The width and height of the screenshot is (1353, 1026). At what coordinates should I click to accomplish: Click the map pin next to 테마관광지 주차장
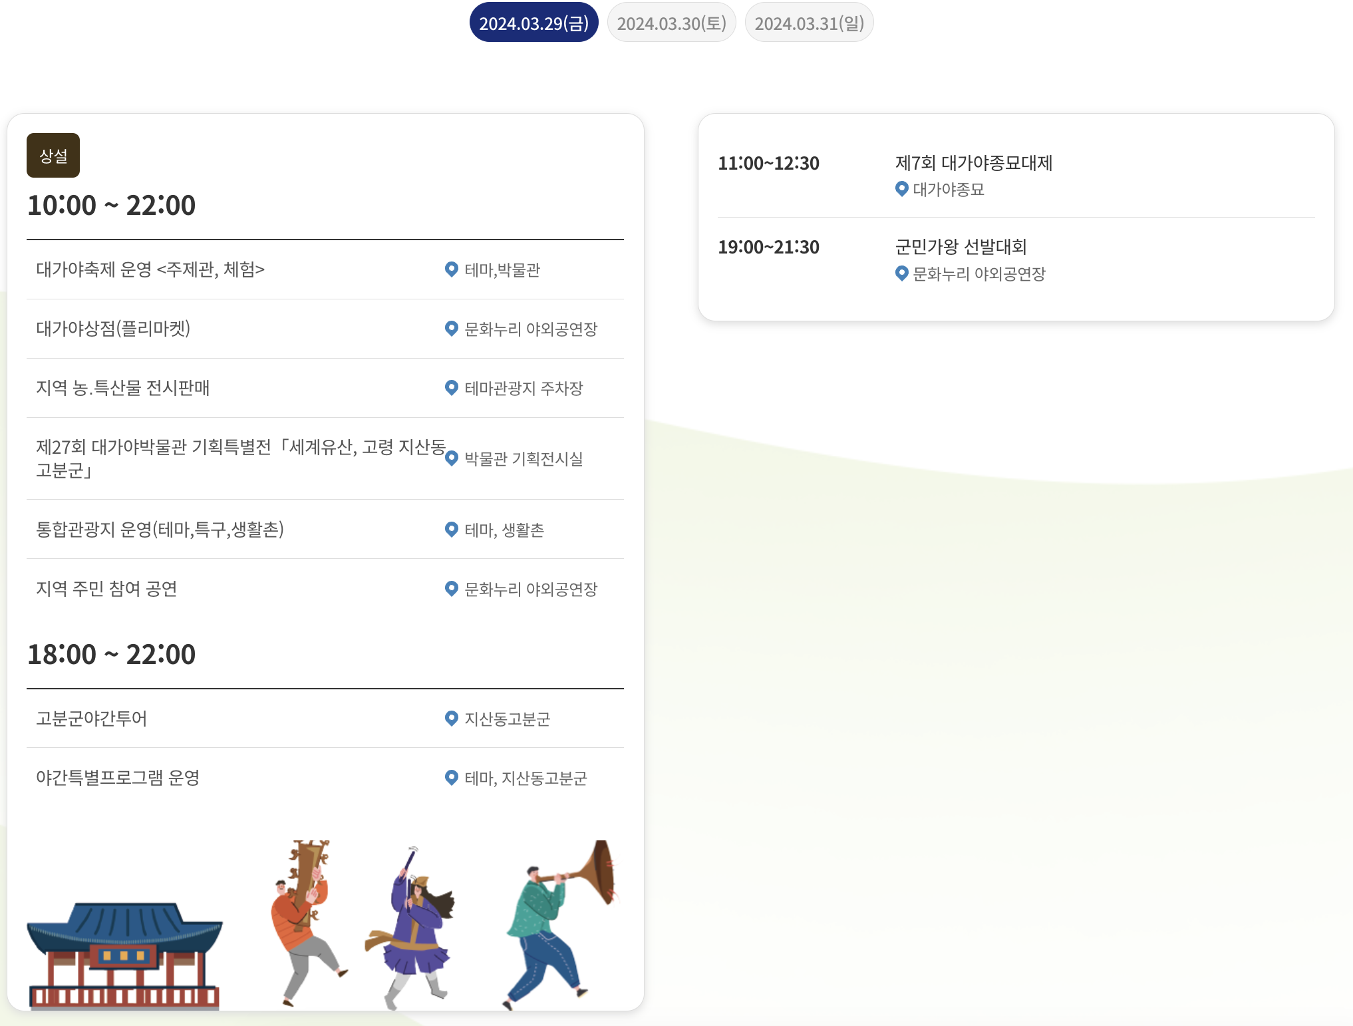click(452, 388)
